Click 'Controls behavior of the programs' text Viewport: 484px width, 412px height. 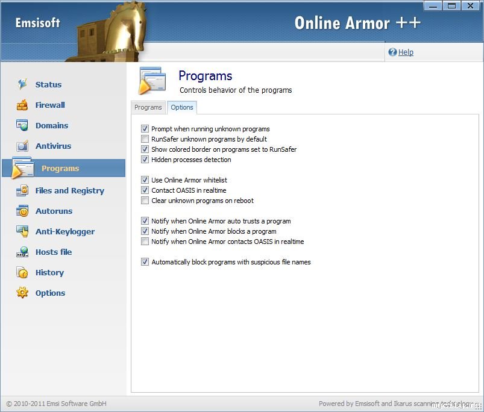point(236,90)
